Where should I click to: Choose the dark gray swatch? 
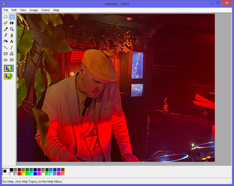15,170
